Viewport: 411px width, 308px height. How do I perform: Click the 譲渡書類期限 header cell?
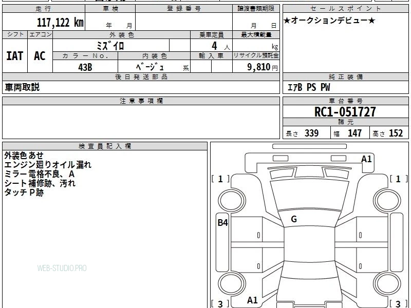(256, 9)
